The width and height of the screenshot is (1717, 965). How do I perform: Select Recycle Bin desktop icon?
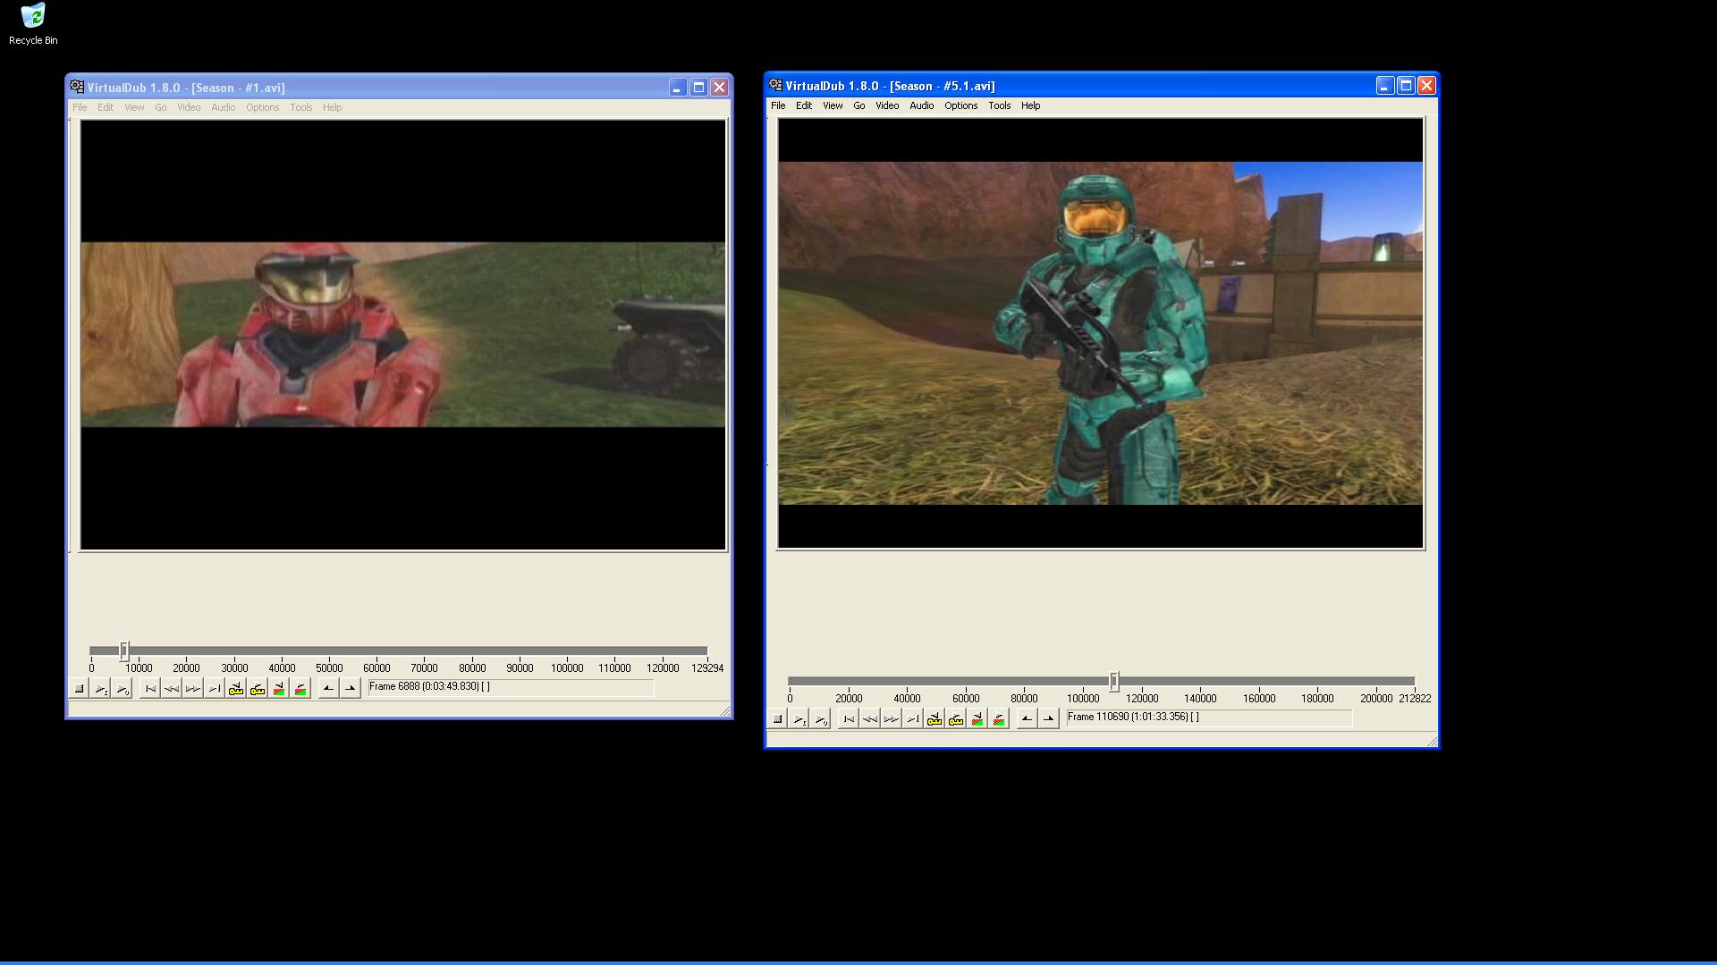point(33,24)
